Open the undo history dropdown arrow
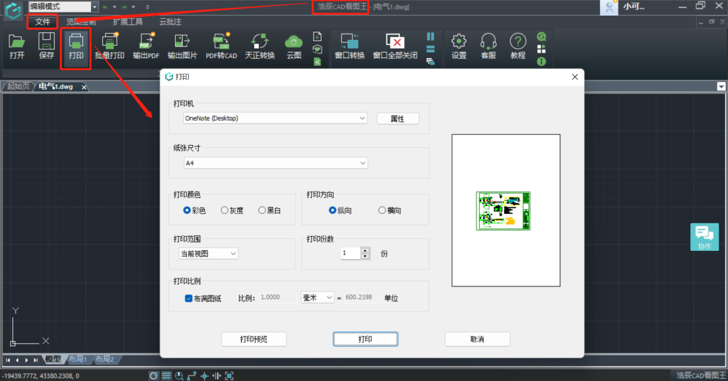 pos(114,7)
